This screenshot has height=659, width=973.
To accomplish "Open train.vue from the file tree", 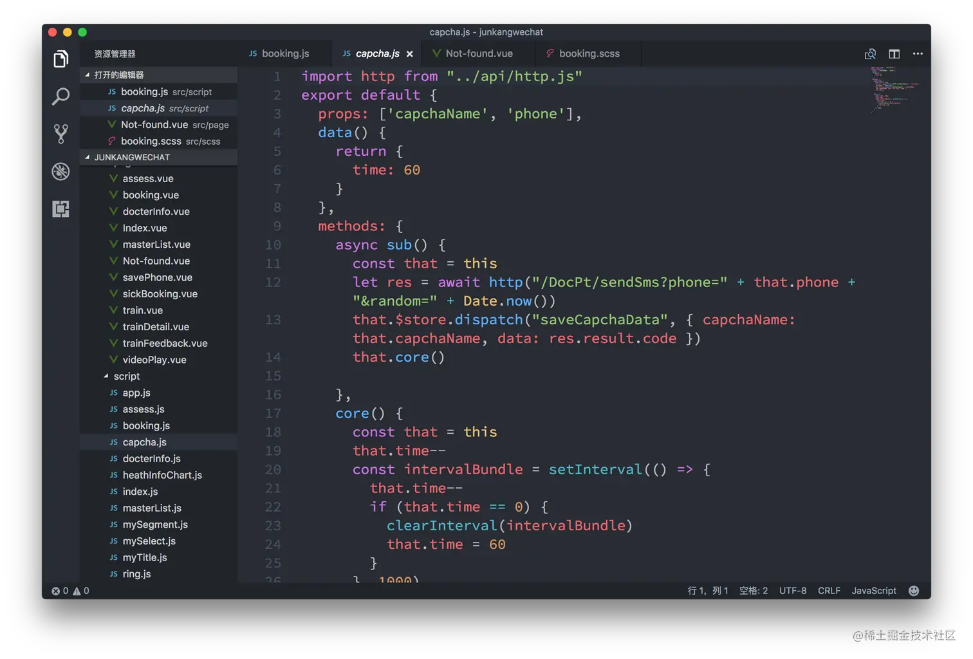I will pos(158,310).
